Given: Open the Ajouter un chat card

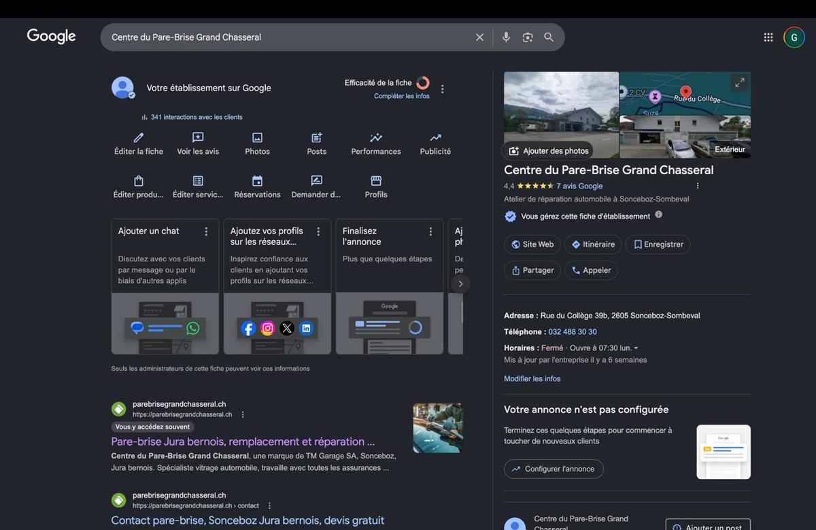Looking at the screenshot, I should (165, 286).
